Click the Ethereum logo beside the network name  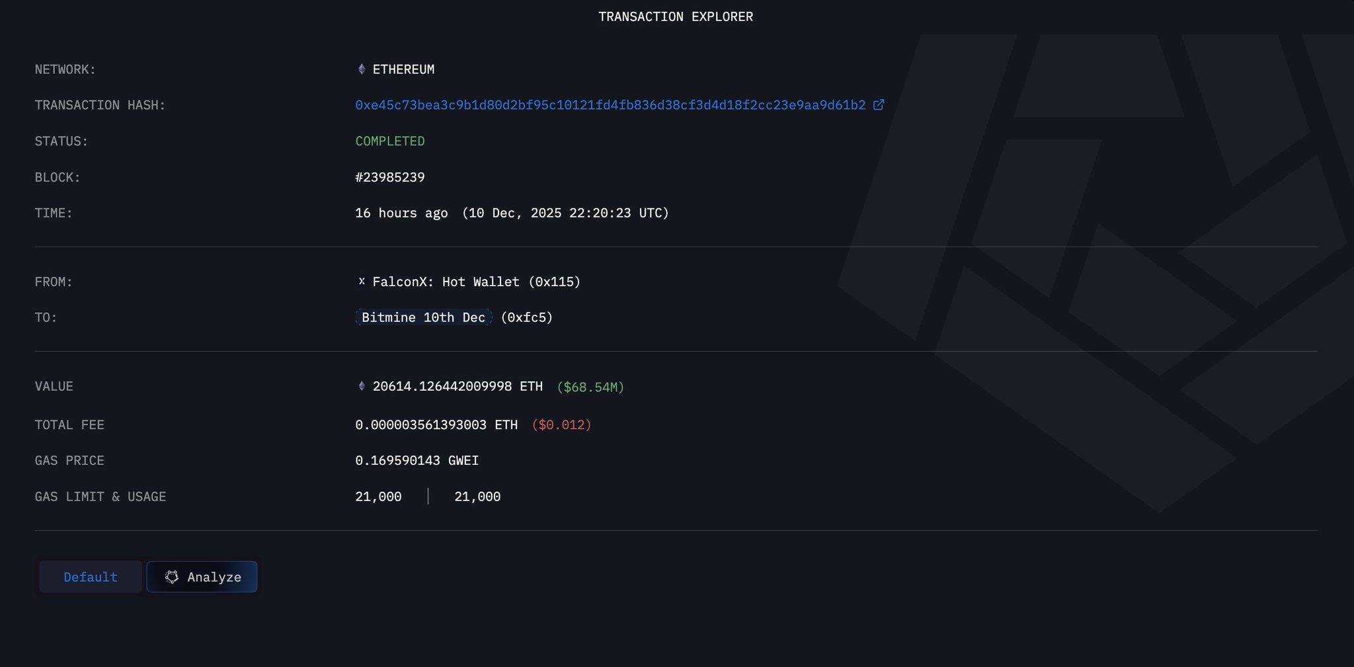[x=362, y=69]
